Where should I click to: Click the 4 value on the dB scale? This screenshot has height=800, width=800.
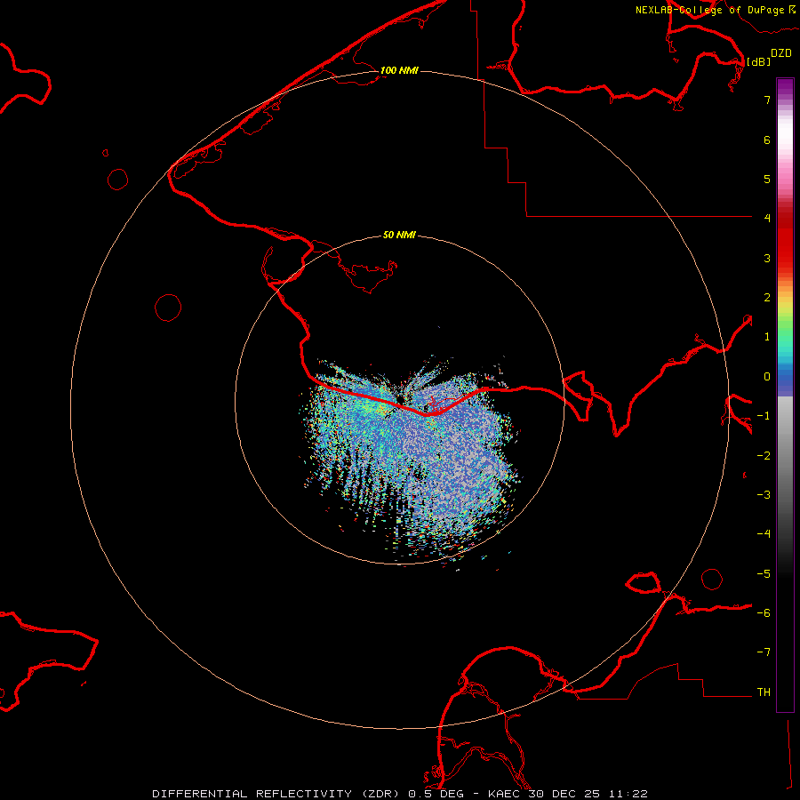click(767, 219)
